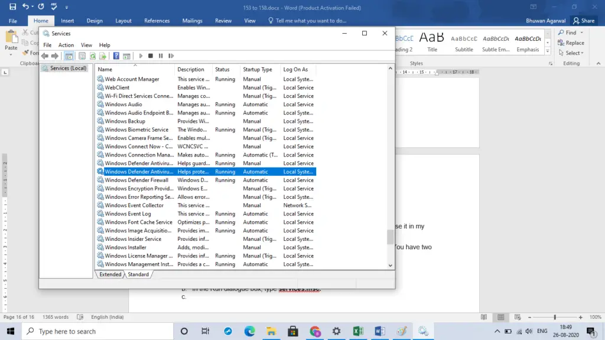The image size is (605, 340).
Task: Apply the Emphasis style in Word
Action: click(x=528, y=42)
